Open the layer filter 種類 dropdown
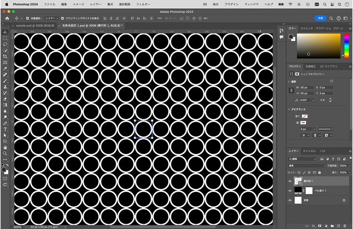Viewport: 353px width, 229px height. 302,159
